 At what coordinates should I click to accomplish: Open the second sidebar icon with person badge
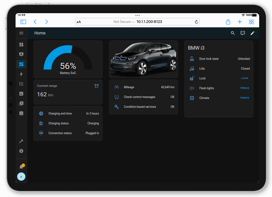pos(21,54)
